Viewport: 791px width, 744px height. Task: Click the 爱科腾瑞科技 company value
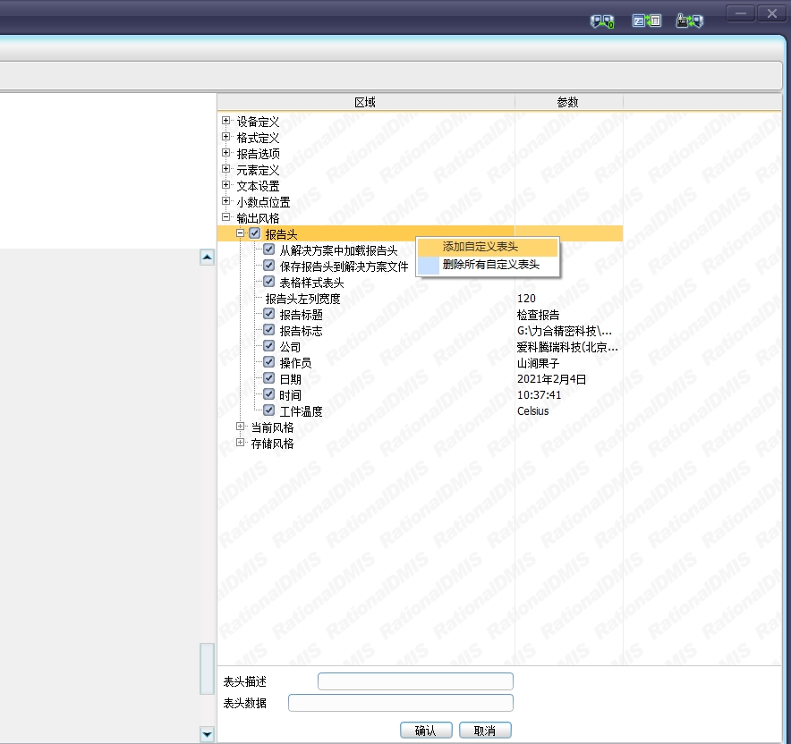coord(567,347)
